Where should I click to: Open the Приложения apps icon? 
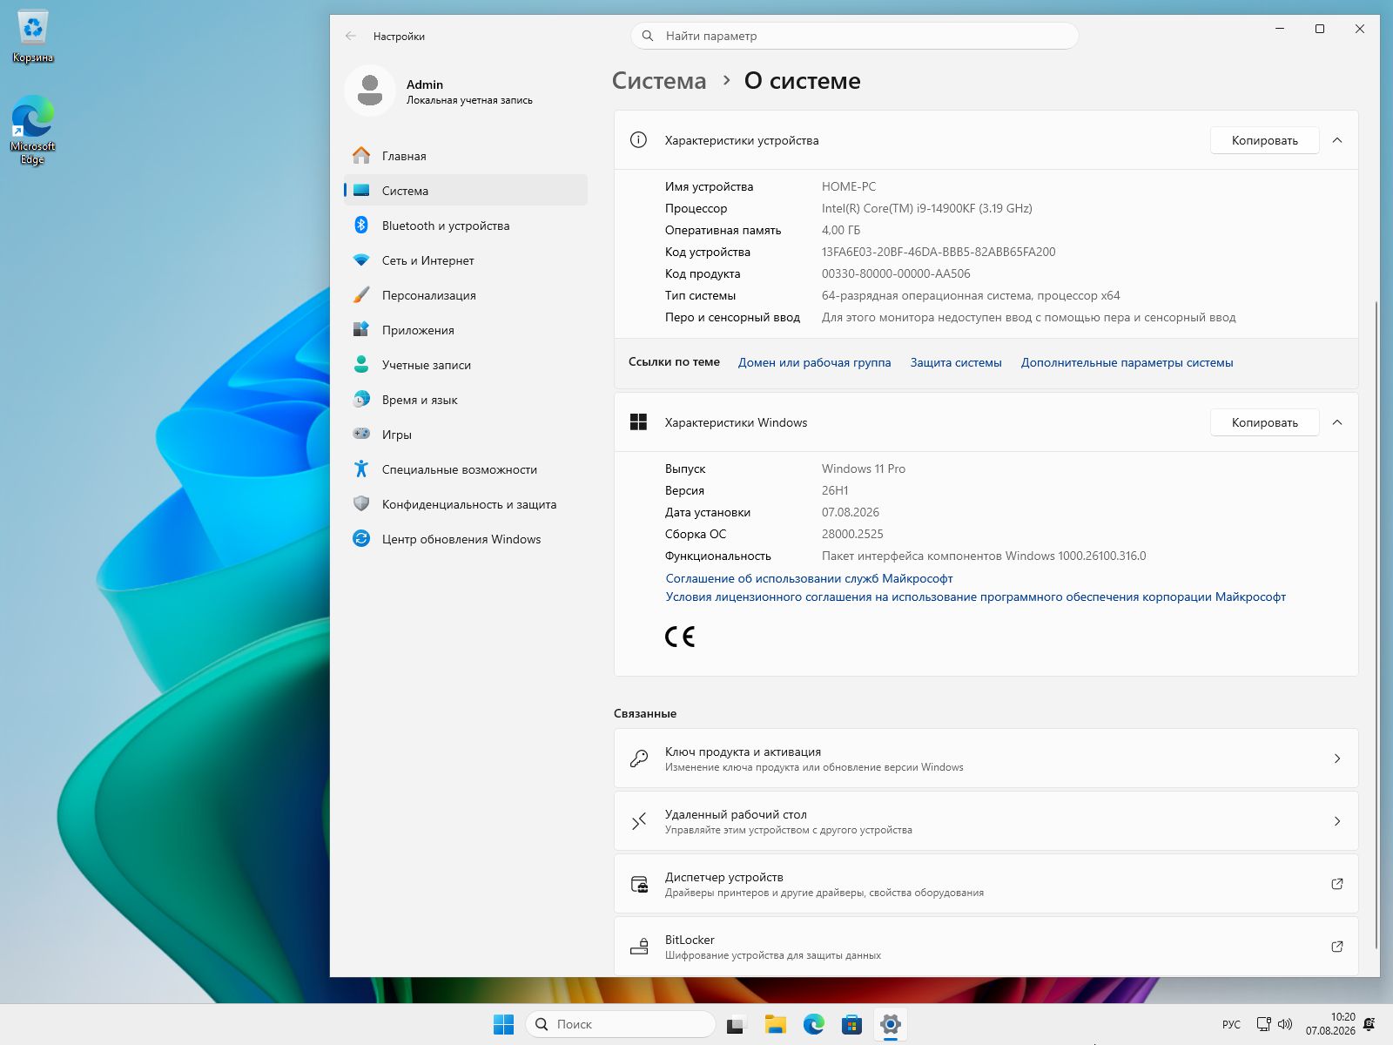tap(361, 330)
